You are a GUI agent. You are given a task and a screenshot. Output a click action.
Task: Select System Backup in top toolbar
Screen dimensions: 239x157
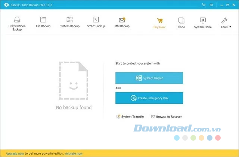pos(69,22)
